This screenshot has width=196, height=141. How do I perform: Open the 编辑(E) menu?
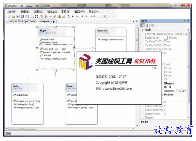25,12
